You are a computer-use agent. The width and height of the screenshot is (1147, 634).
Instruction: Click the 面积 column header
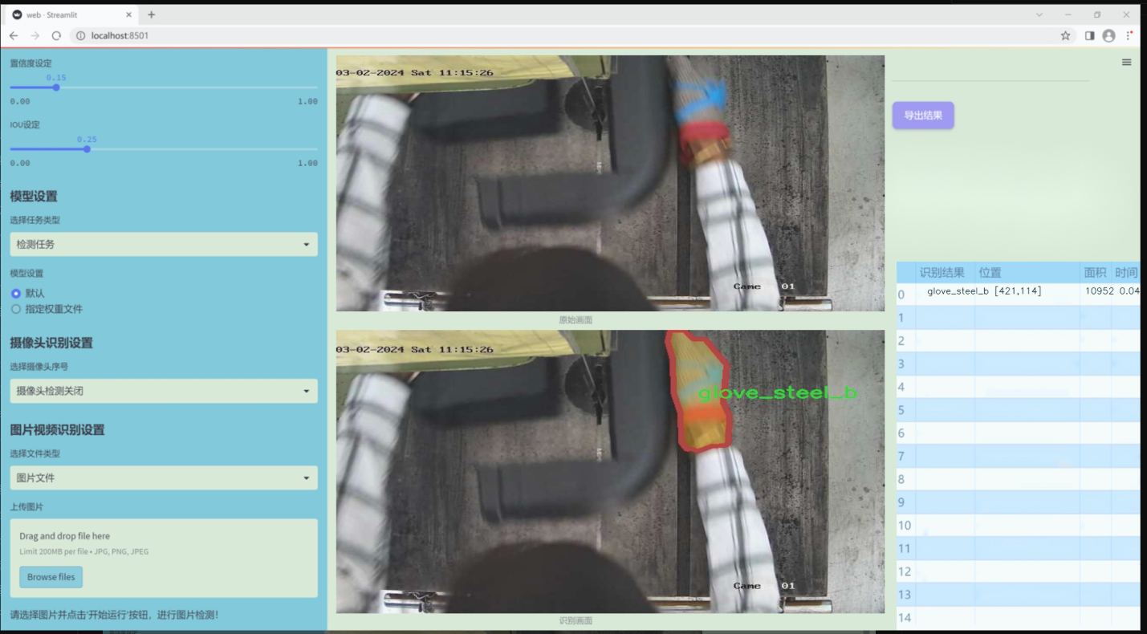coord(1096,273)
